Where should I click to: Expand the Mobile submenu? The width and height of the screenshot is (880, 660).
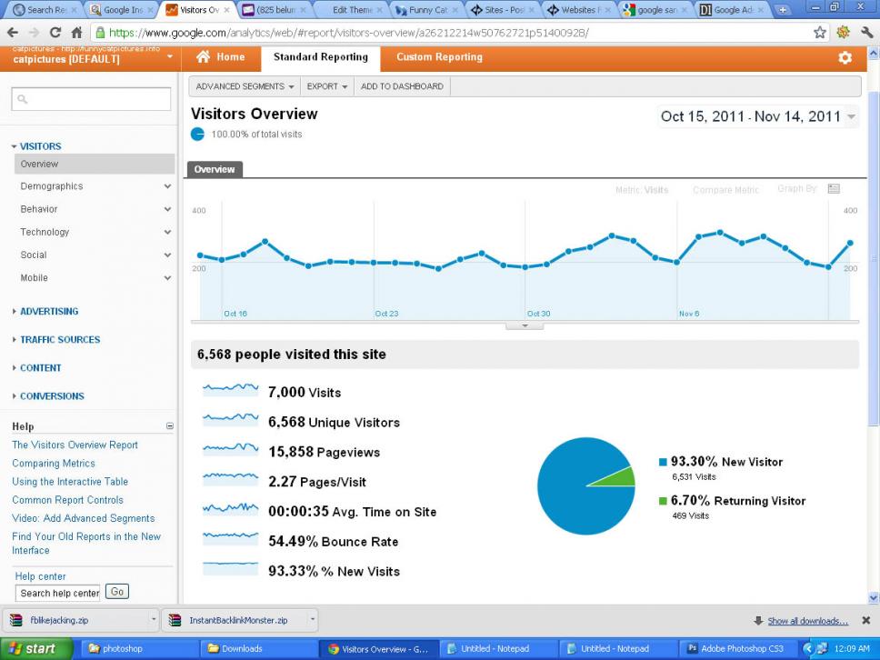(x=167, y=278)
